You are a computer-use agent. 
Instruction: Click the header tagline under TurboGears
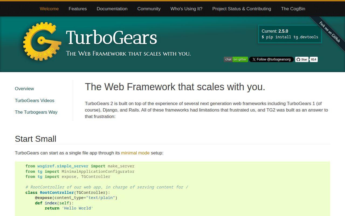128,53
